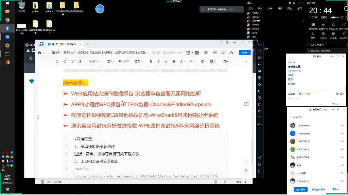Click the widget search box for web pages and files
This screenshot has width=348, height=195.
327,51
